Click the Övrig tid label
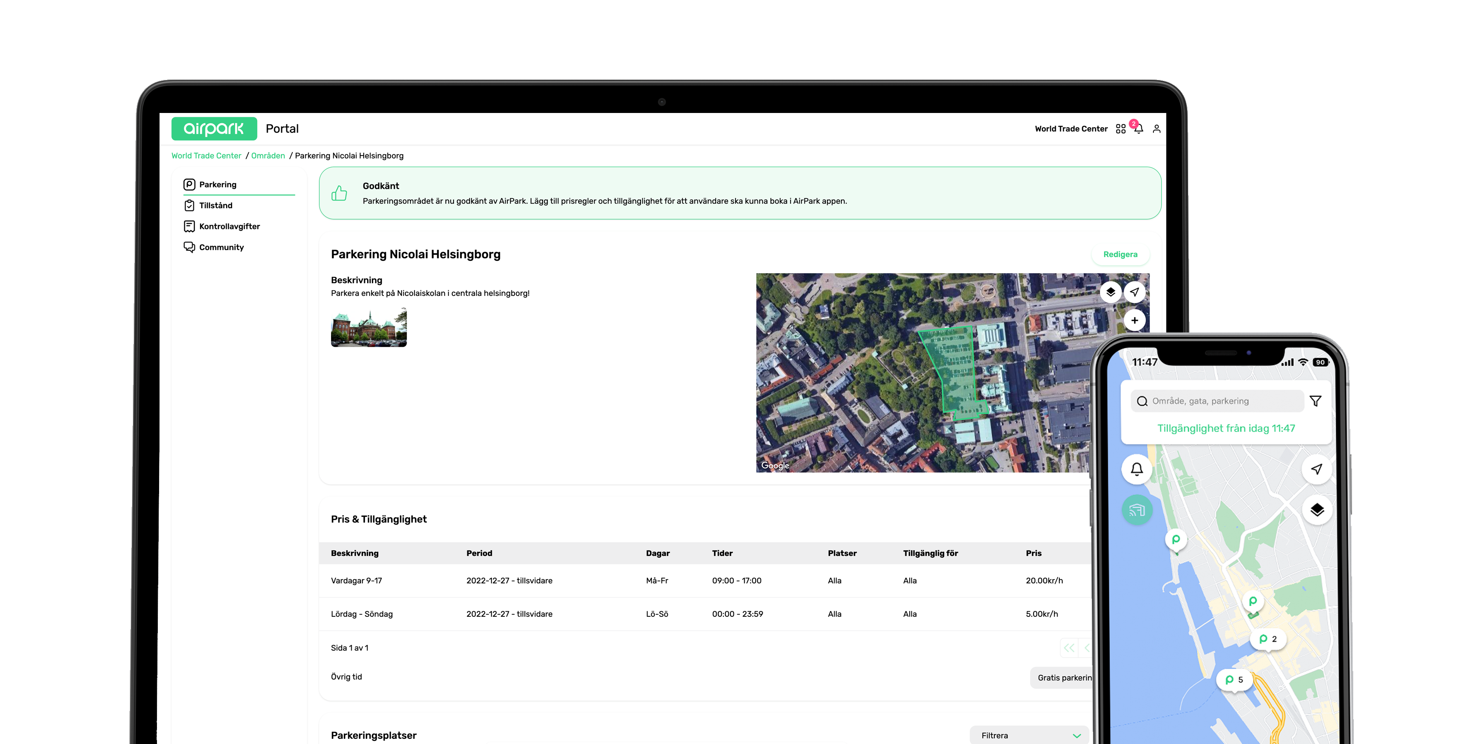Image resolution: width=1469 pixels, height=744 pixels. [346, 677]
